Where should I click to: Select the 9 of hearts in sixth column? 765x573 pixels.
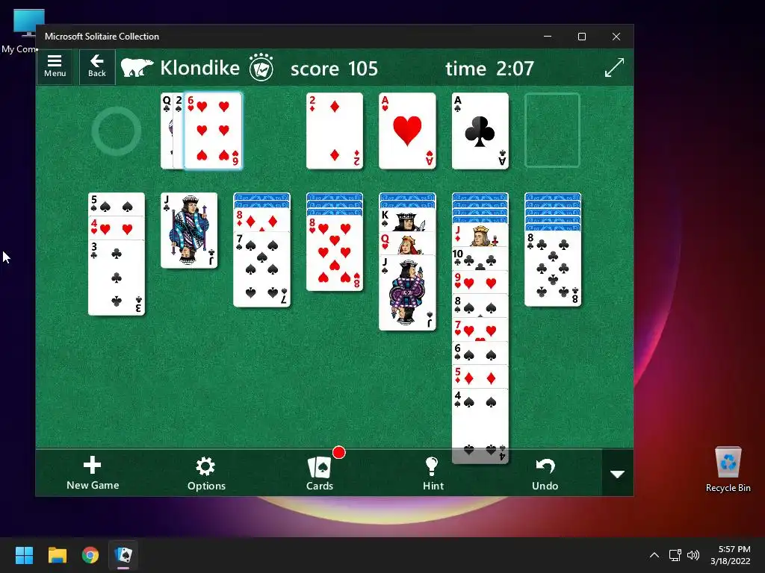click(480, 283)
